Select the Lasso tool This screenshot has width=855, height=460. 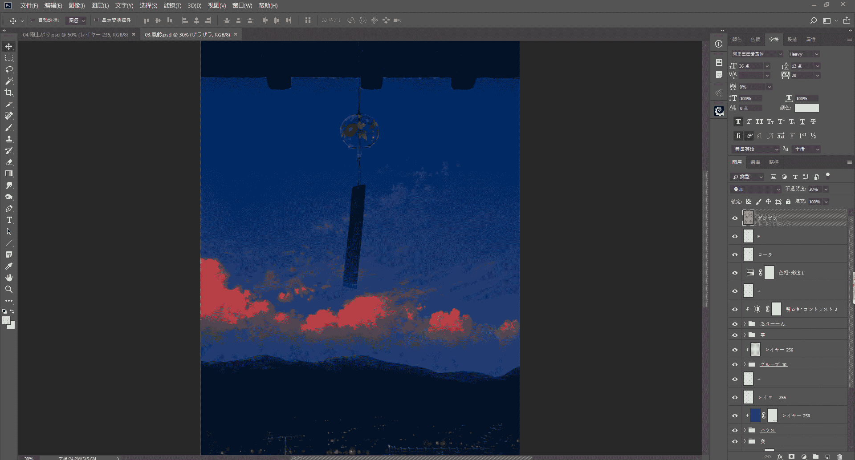click(9, 69)
